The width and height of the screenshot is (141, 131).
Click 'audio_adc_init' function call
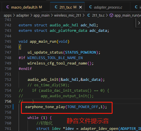coord(43,80)
